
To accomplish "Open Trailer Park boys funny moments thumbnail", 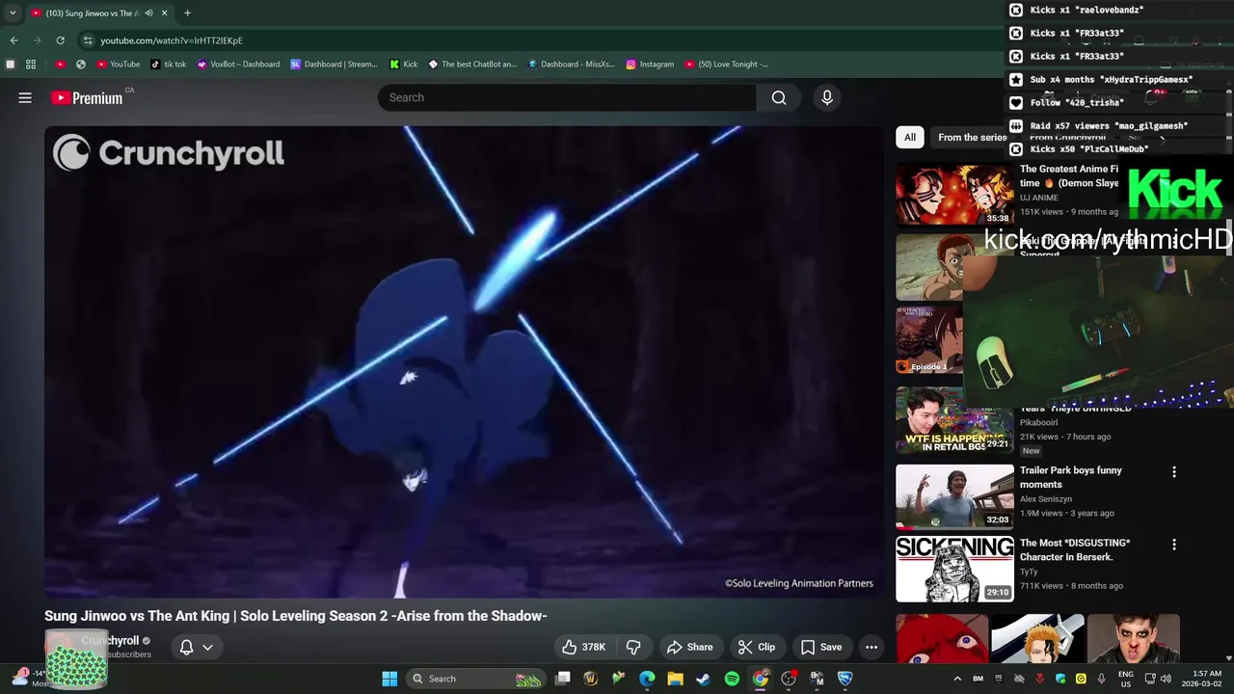I will (954, 496).
